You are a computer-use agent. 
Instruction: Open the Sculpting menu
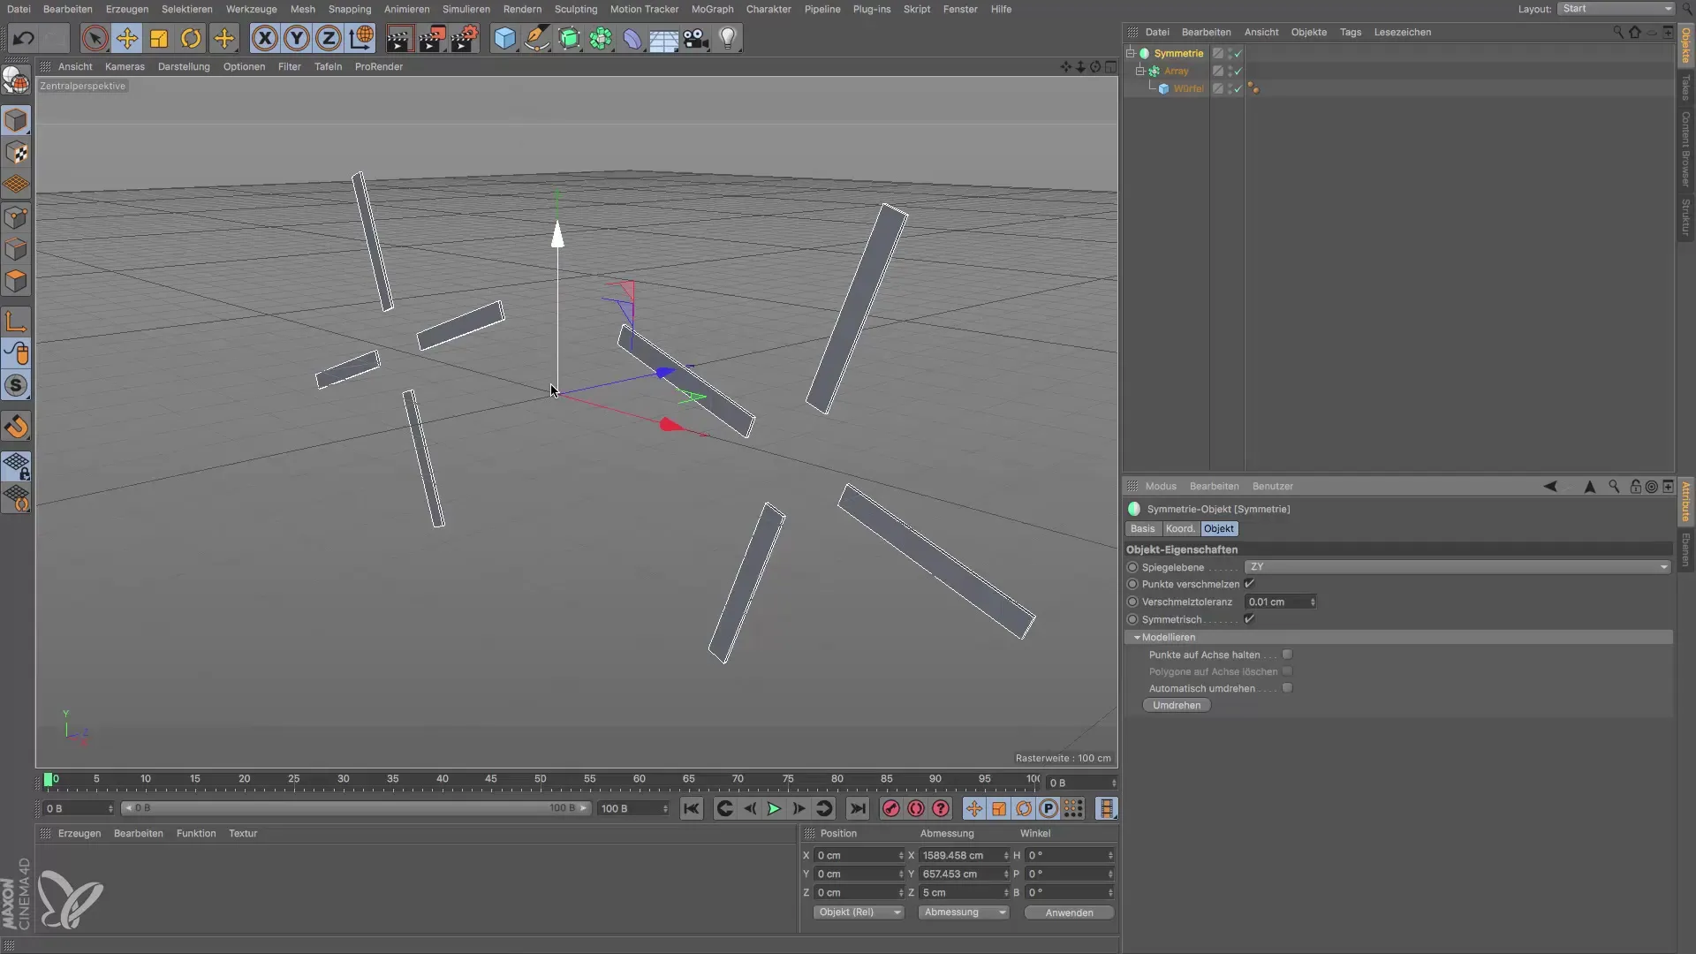pyautogui.click(x=576, y=9)
